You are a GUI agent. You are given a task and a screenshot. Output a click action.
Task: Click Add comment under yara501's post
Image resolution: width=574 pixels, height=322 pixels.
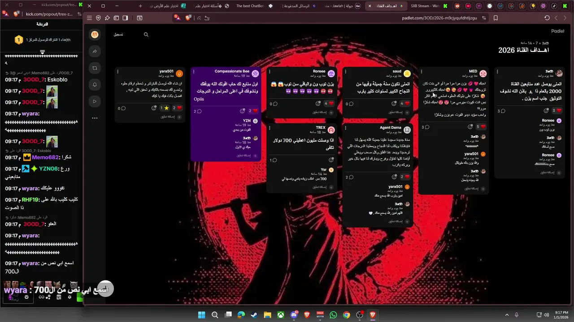(171, 117)
